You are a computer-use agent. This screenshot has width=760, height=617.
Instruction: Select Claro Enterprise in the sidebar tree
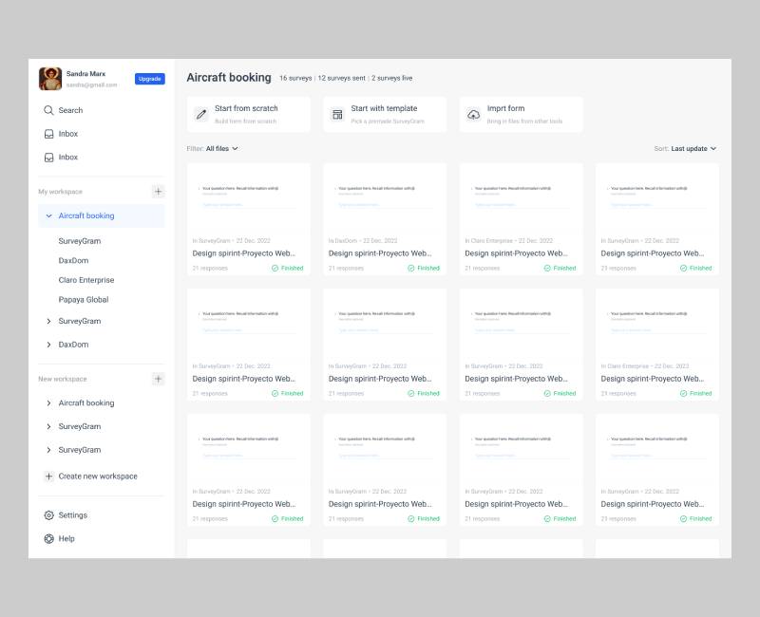(x=86, y=280)
